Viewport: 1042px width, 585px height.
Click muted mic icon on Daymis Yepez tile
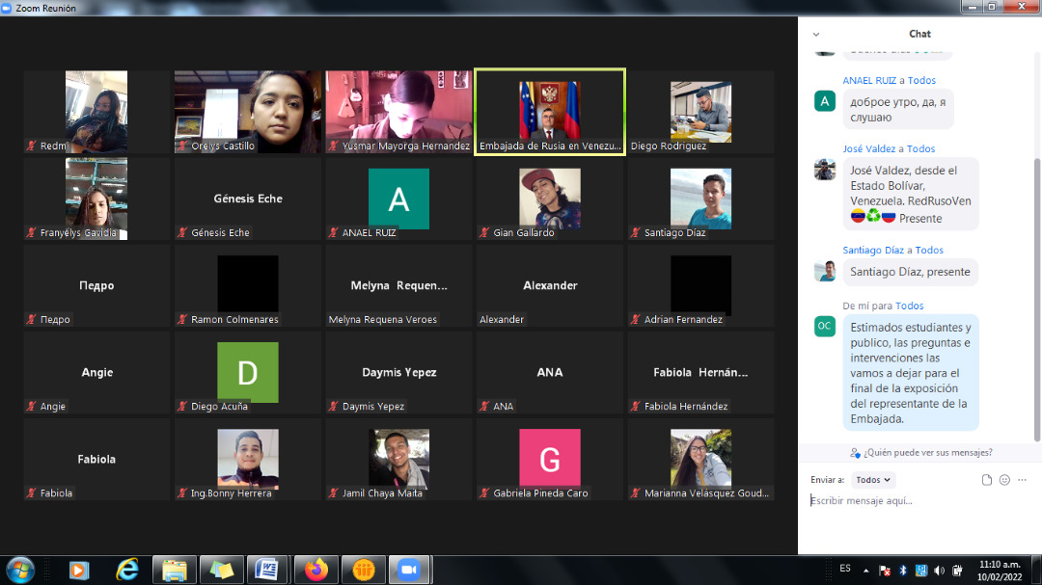334,407
